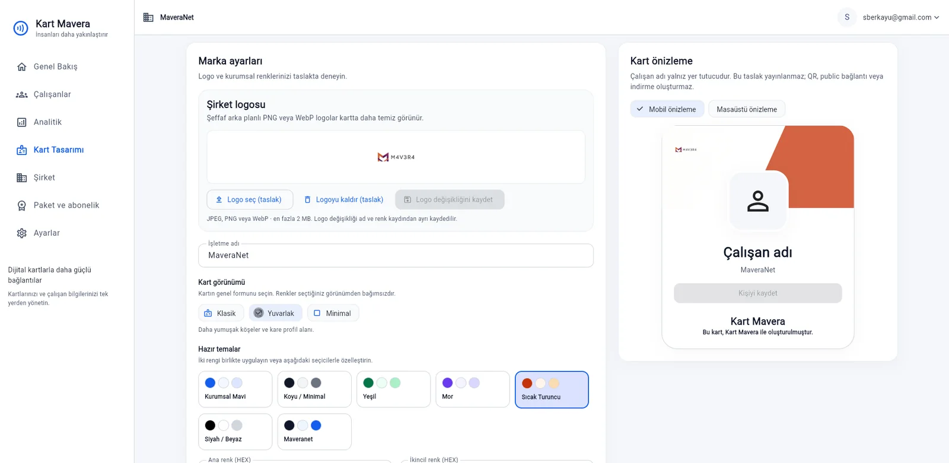Switch to Masaüstü önizleme
Viewport: 949px width, 463px height.
pos(747,109)
